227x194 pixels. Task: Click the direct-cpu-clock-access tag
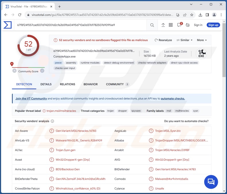[184, 63]
